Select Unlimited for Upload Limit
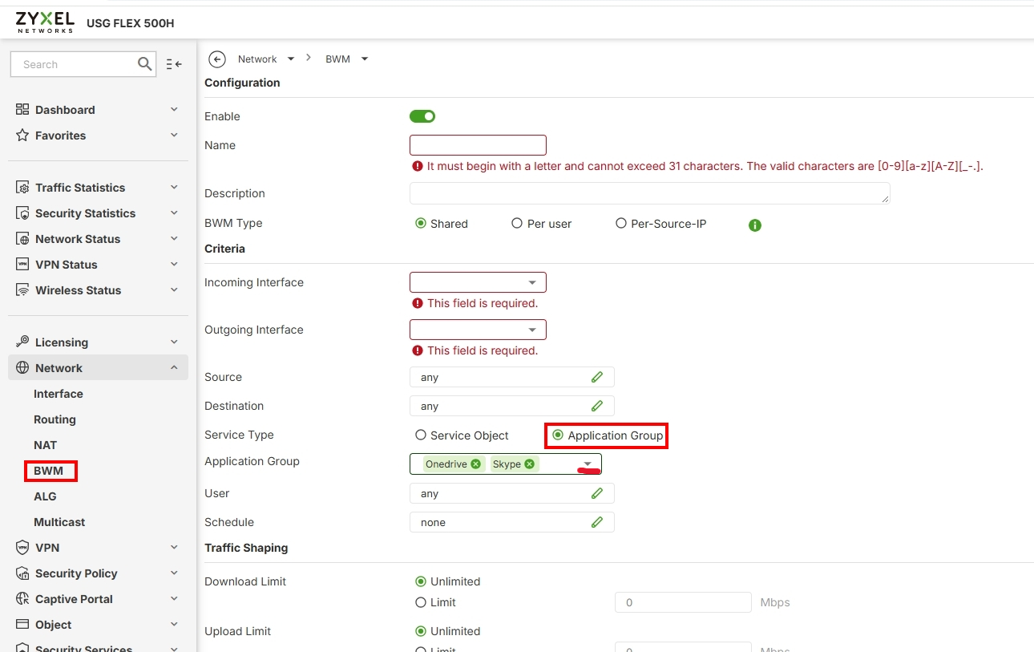 click(x=420, y=631)
